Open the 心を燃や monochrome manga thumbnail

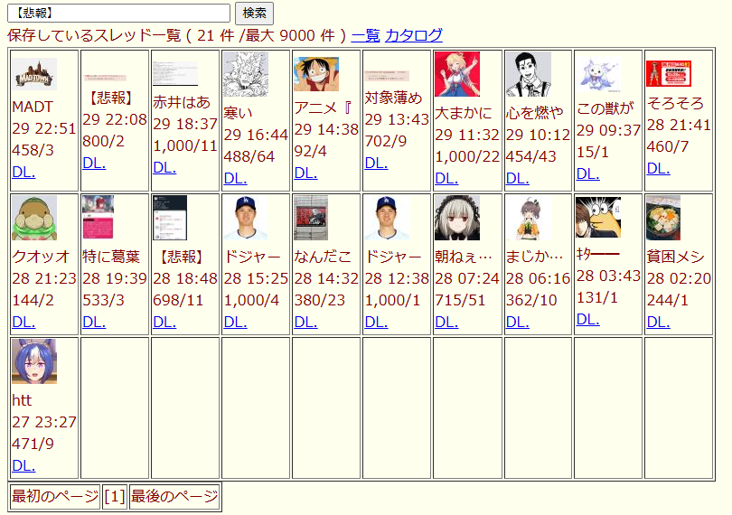[x=528, y=74]
